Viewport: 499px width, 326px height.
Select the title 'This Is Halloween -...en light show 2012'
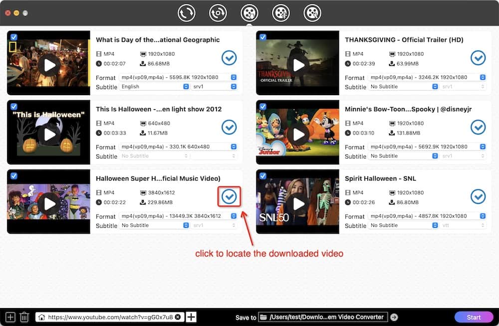coord(159,109)
